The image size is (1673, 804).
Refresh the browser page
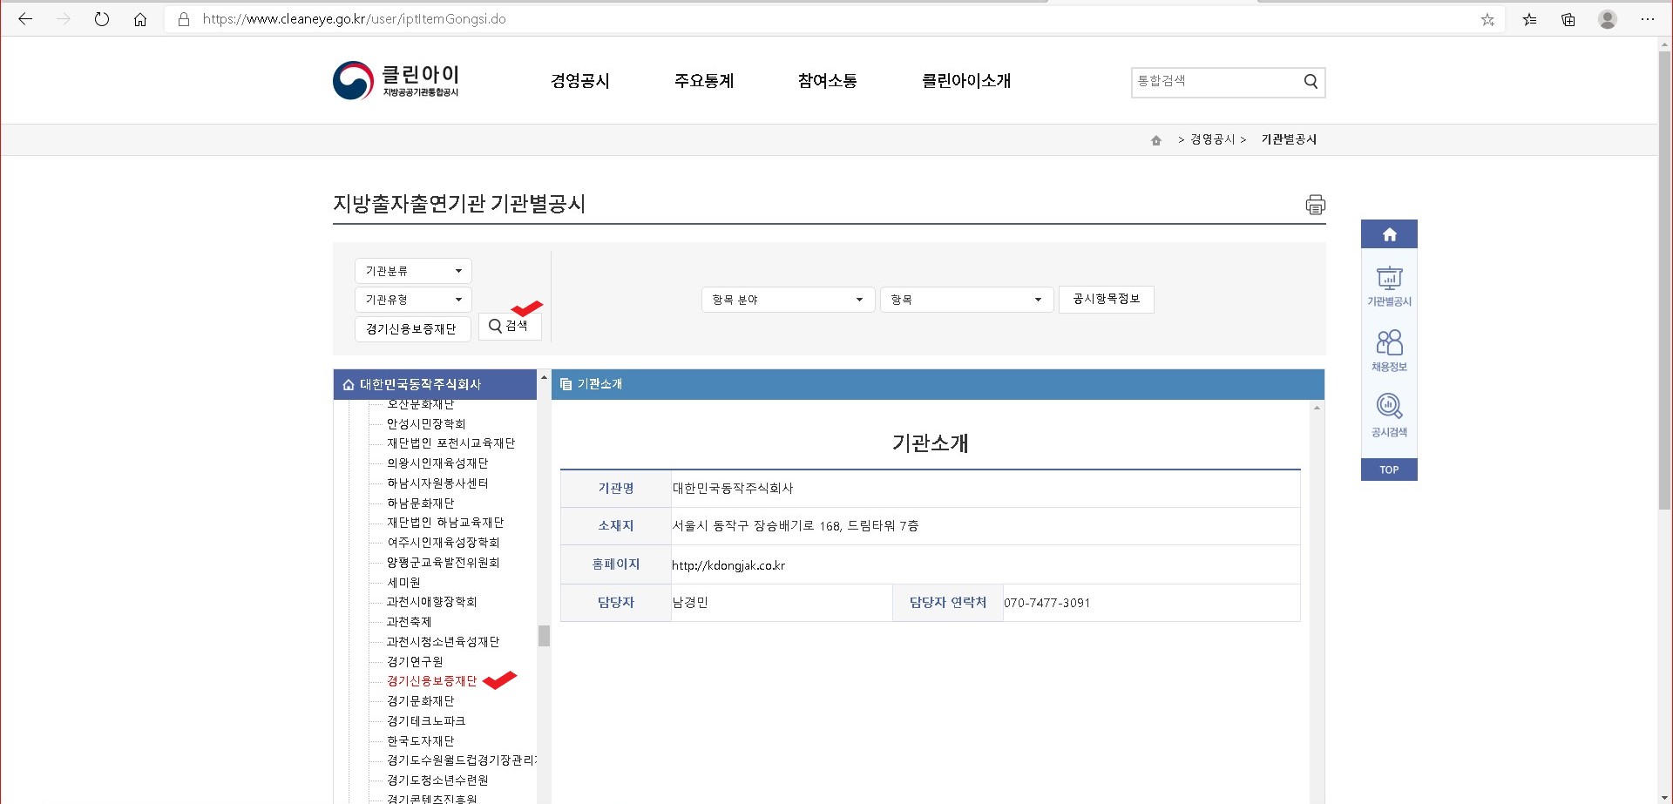(x=102, y=19)
